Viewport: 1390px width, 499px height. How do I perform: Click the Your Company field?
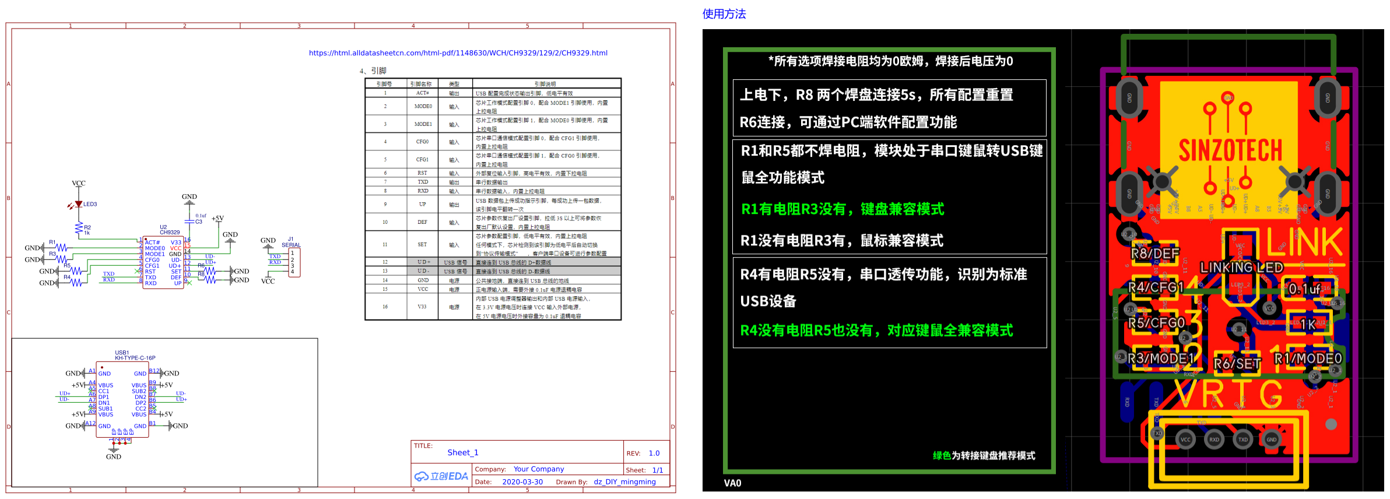click(539, 469)
